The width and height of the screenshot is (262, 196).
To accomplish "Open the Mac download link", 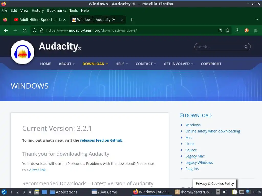I will [x=189, y=138].
